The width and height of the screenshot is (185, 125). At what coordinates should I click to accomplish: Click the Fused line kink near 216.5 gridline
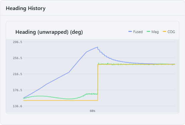[x=69, y=72]
